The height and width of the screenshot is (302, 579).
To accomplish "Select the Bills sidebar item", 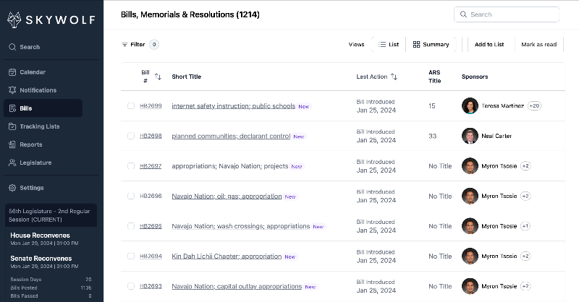I will pos(43,108).
